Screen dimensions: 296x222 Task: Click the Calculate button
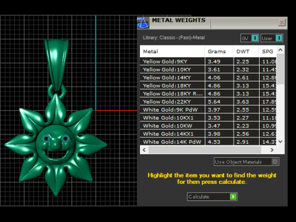click(212, 197)
